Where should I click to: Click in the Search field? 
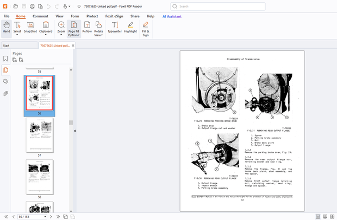[218, 7]
